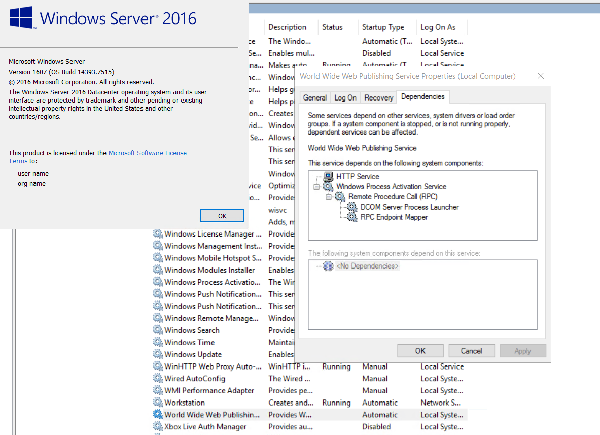
Task: Collapse the Windows Process Activation Service node
Action: (316, 187)
